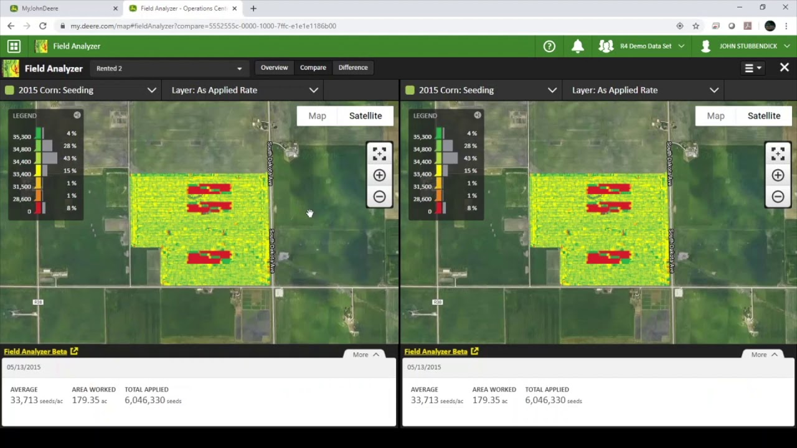Expand right Layer: As Applied Rate dropdown
Image resolution: width=797 pixels, height=448 pixels.
click(643, 90)
